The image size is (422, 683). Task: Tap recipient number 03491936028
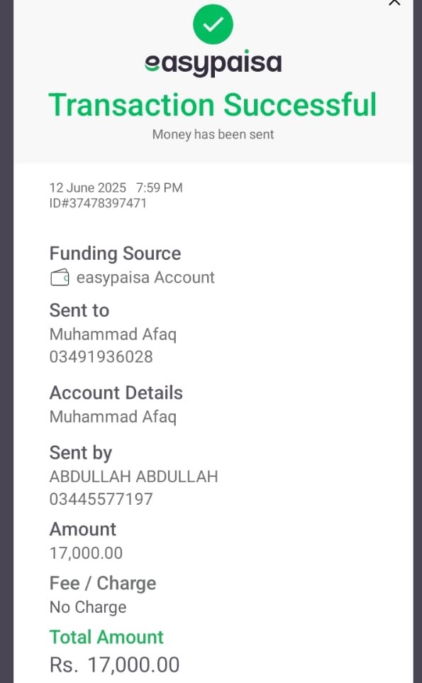pyautogui.click(x=101, y=357)
